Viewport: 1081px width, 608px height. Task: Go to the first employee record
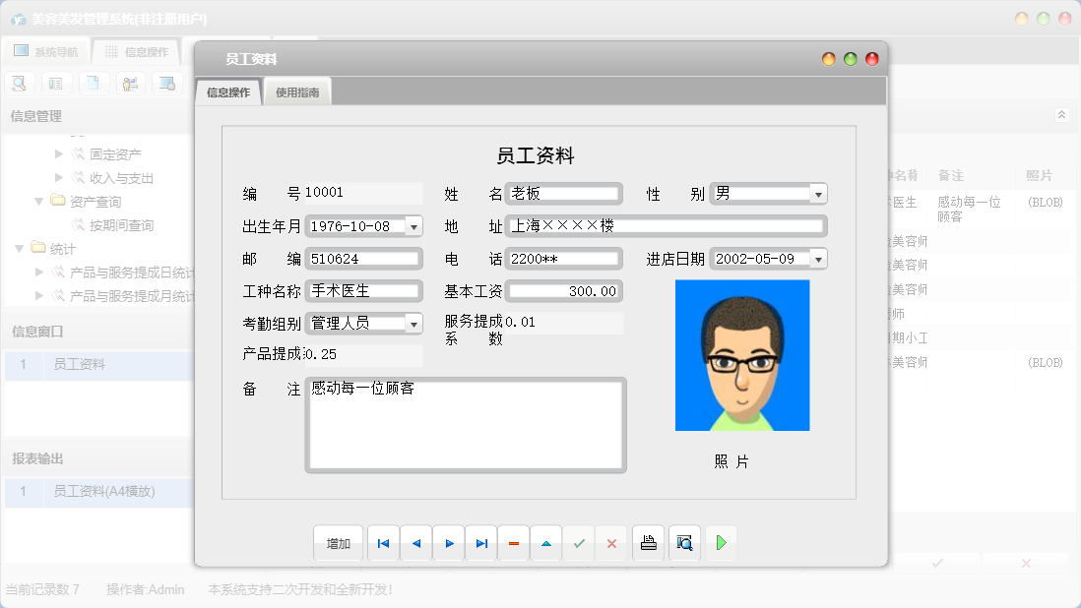[x=383, y=543]
